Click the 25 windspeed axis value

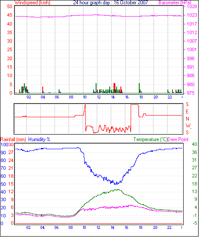coord(9,49)
